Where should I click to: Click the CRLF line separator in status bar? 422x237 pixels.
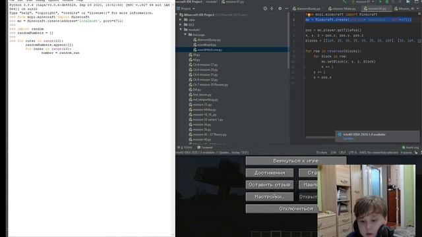[x=342, y=152]
